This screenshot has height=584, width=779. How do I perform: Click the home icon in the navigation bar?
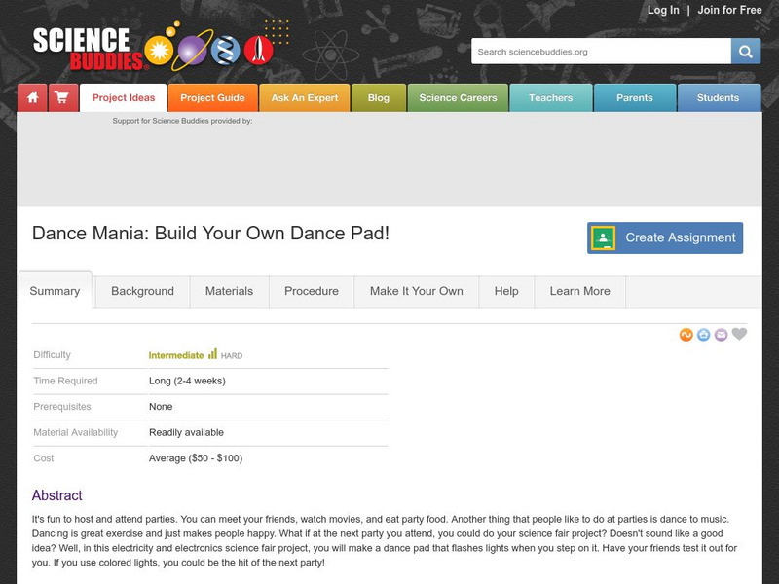(x=33, y=97)
